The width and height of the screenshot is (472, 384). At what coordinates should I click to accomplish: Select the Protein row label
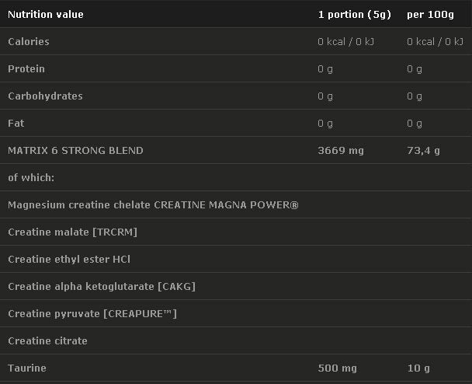point(26,68)
